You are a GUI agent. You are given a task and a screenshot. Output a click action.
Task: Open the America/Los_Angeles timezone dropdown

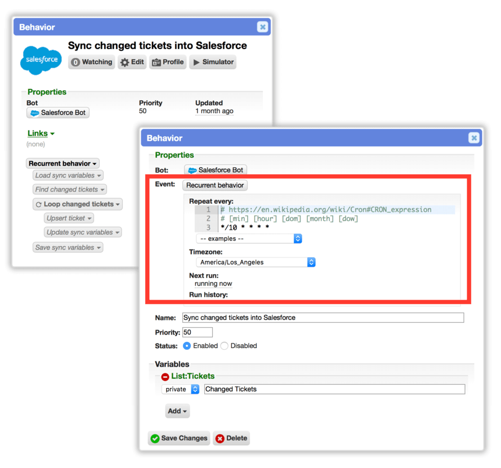coord(256,262)
